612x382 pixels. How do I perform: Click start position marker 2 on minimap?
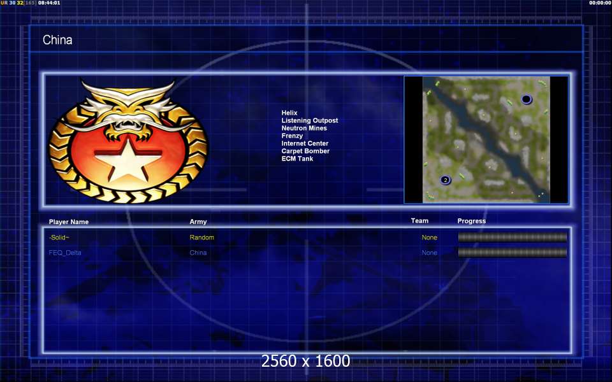click(446, 180)
